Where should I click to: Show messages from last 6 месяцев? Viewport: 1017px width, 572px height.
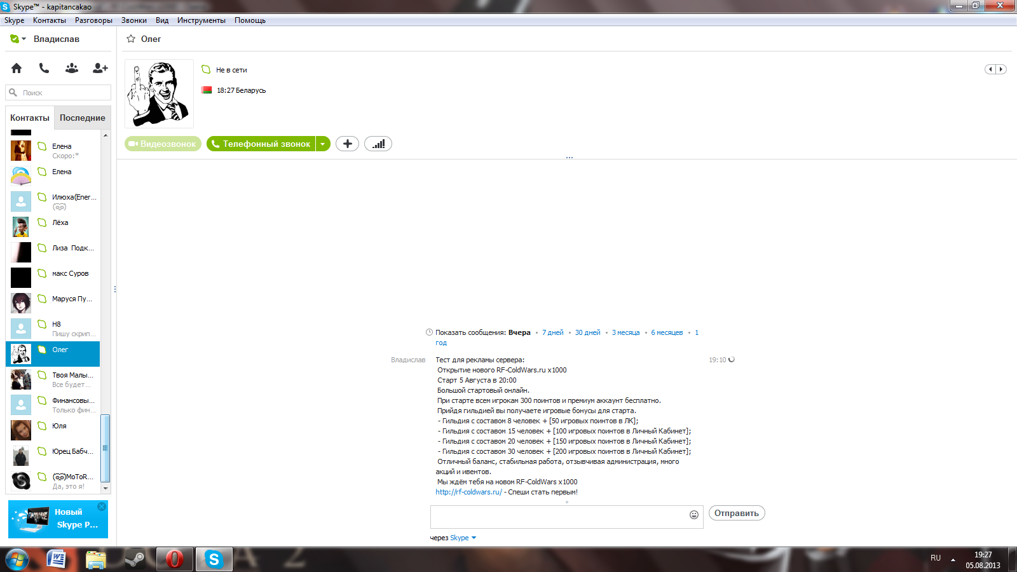point(667,332)
